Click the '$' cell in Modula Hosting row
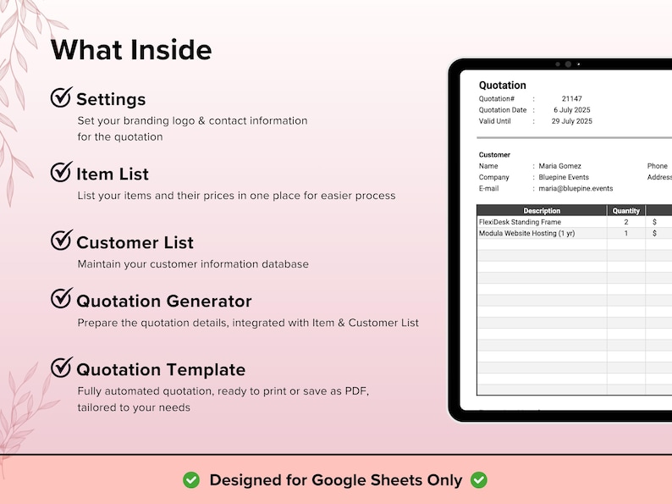Screen dimensions: 672x504 tap(654, 233)
